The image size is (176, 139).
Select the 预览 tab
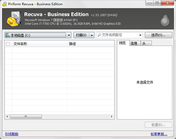click(122, 43)
